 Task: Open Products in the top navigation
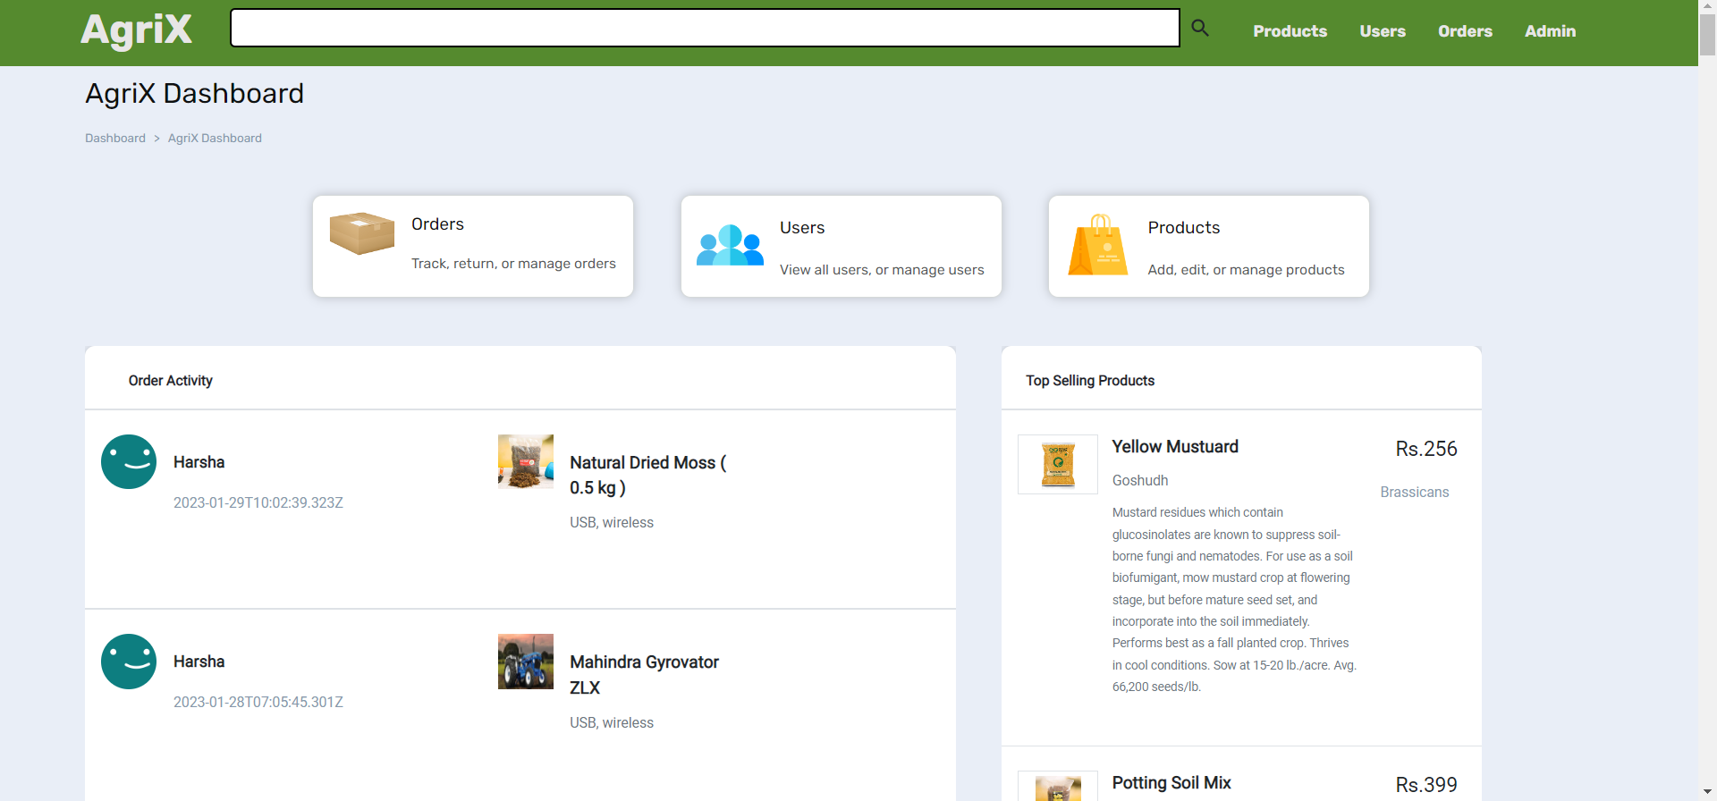tap(1290, 31)
